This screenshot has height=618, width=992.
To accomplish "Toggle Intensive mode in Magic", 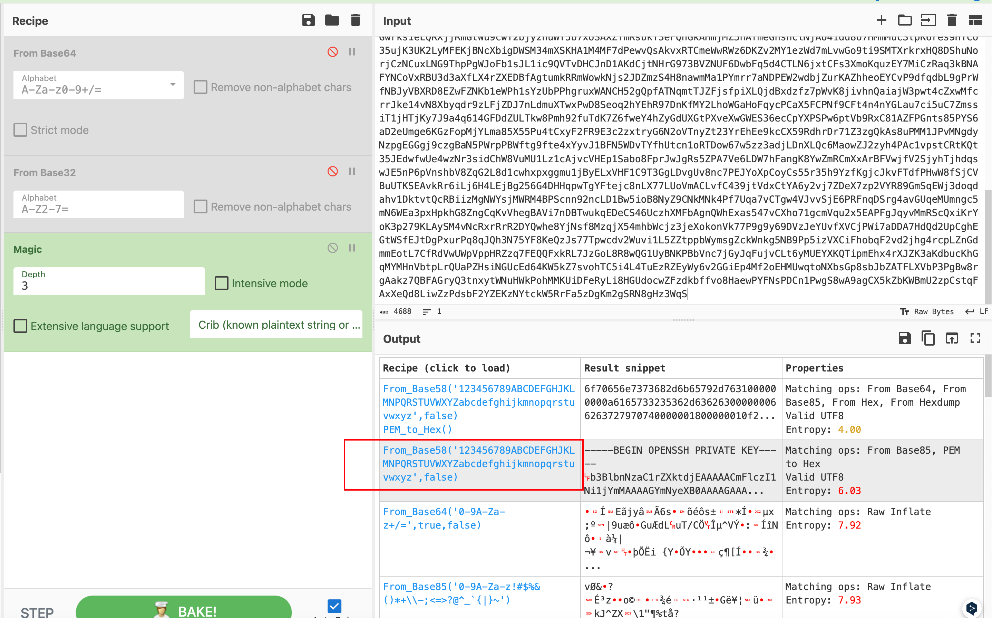I will 222,283.
